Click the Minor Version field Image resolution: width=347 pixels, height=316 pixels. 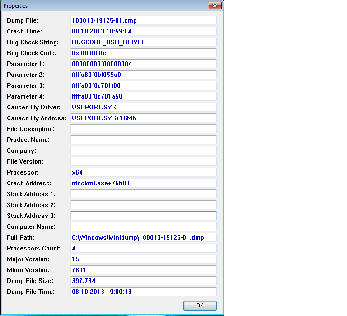[144, 270]
